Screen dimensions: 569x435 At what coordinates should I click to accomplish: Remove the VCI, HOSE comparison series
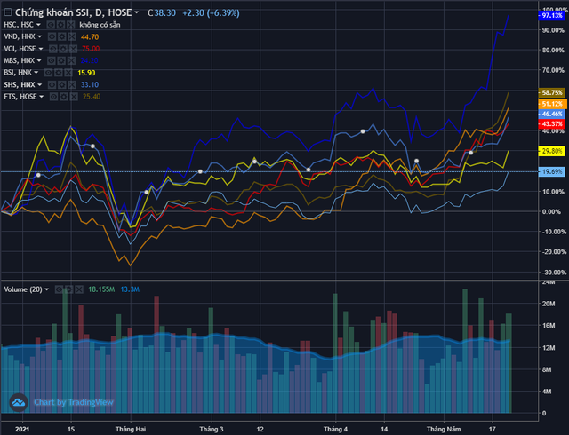pos(73,49)
